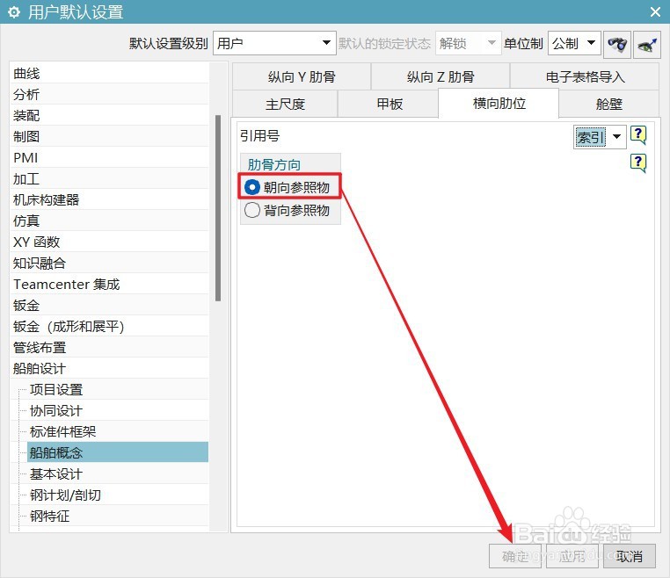The width and height of the screenshot is (670, 578).
Task: Open help icon beside 索引 dropdown
Action: pyautogui.click(x=638, y=136)
